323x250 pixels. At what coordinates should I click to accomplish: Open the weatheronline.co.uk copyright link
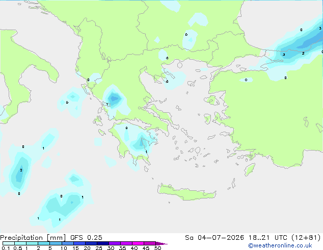pos(280,245)
